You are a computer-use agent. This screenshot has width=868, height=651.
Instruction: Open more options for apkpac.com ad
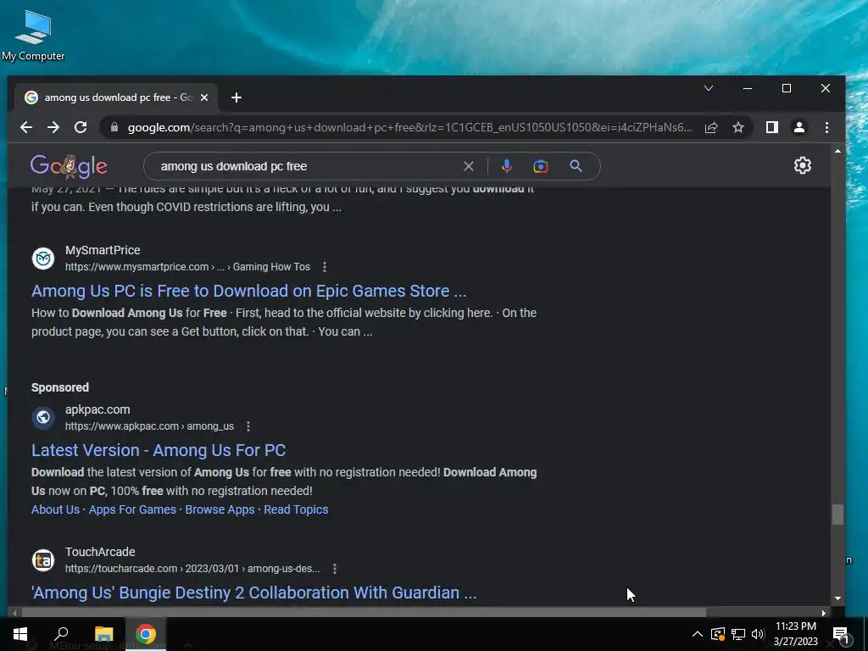click(x=248, y=426)
